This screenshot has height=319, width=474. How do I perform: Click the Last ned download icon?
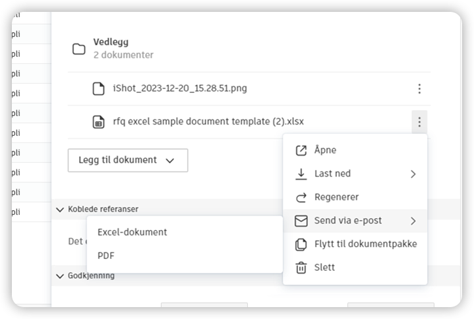point(301,174)
